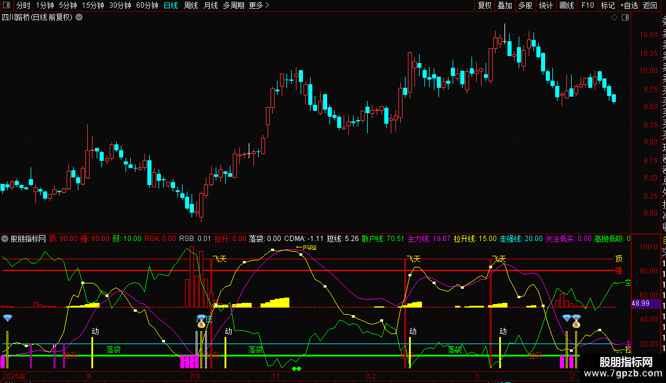This screenshot has height=383, width=666.
Task: Switch to 周线 weekly chart
Action: pos(191,5)
